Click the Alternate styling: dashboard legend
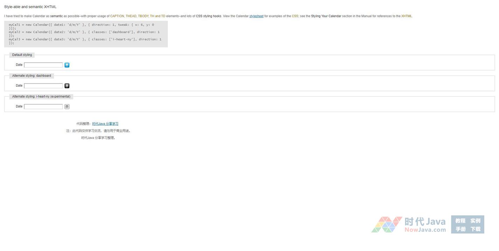Screen dimensions: 499x251 click(32, 76)
